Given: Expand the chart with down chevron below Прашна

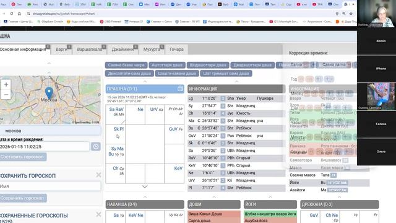Looking at the screenshot, I should (x=145, y=186).
